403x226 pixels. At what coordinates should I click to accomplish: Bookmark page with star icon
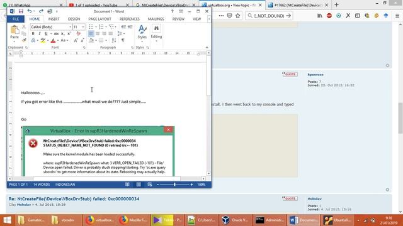click(x=238, y=16)
